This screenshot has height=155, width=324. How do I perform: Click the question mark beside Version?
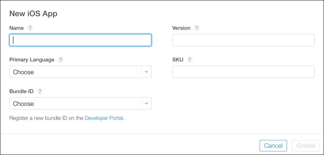(x=197, y=28)
